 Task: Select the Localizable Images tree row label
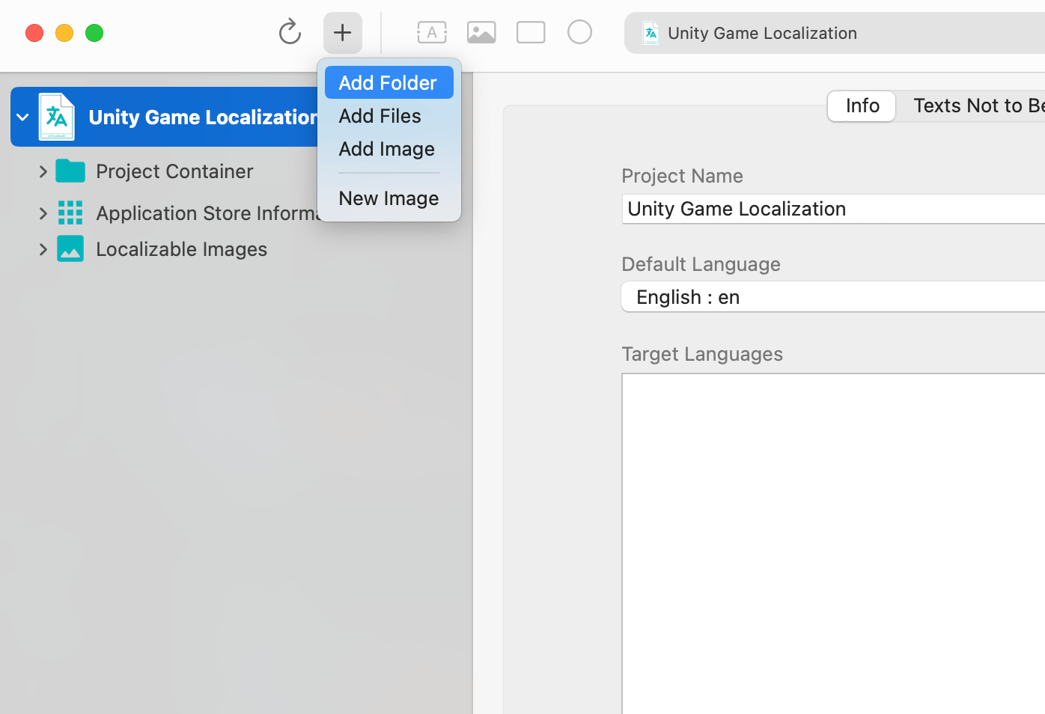pyautogui.click(x=181, y=249)
